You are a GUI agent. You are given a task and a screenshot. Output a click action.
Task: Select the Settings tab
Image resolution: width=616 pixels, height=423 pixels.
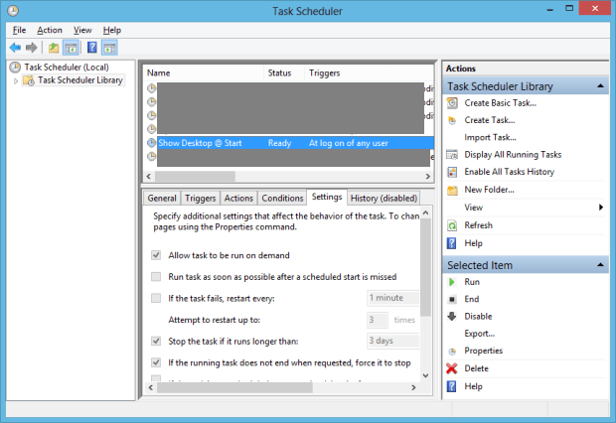point(327,198)
